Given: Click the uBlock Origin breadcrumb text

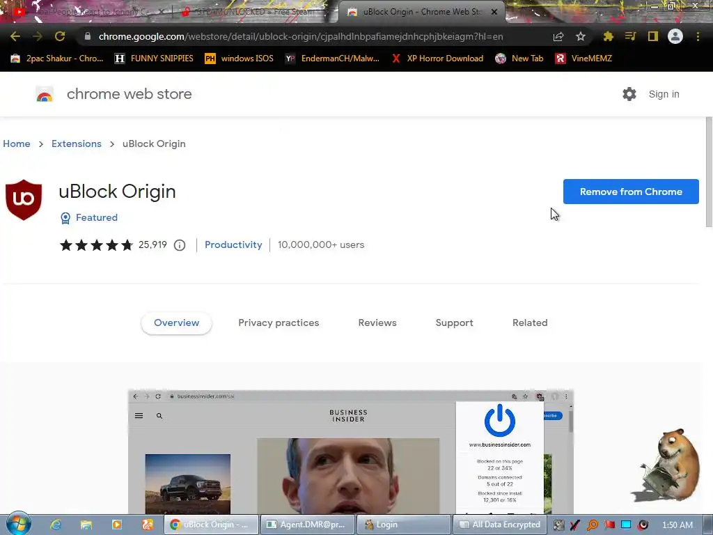Looking at the screenshot, I should [x=154, y=144].
